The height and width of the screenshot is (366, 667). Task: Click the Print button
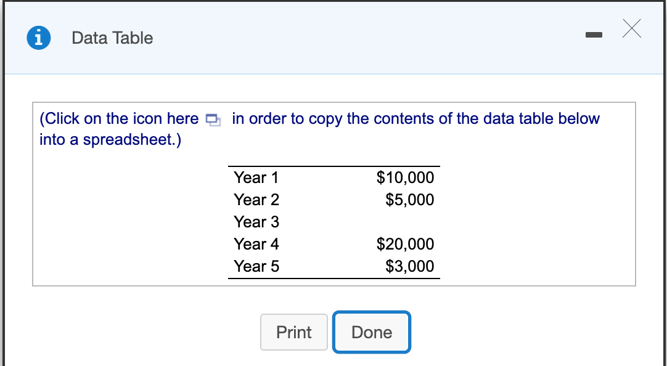[293, 332]
